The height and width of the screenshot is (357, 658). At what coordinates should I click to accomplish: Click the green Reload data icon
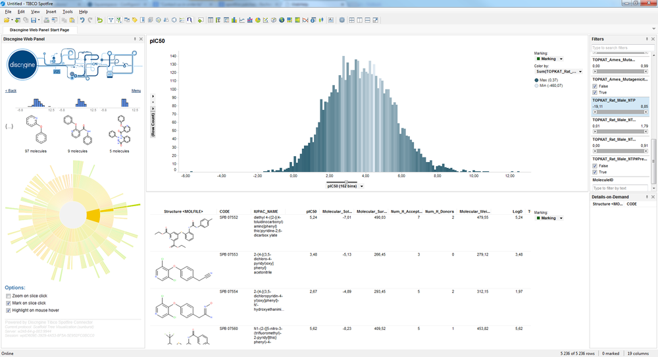[x=100, y=20]
